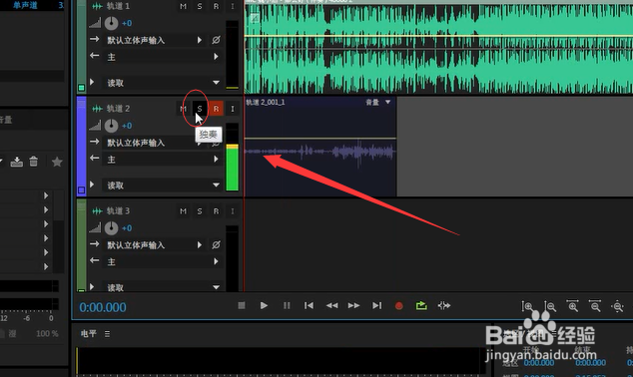Arm track 轨道 1 for record (R)
633x377 pixels.
click(x=216, y=6)
